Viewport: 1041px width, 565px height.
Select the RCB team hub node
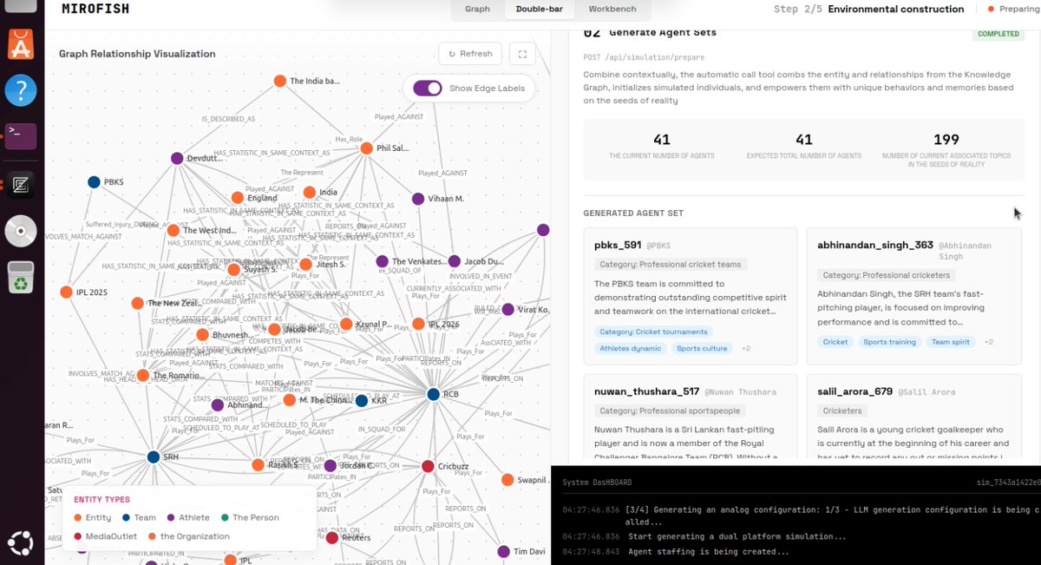point(433,394)
